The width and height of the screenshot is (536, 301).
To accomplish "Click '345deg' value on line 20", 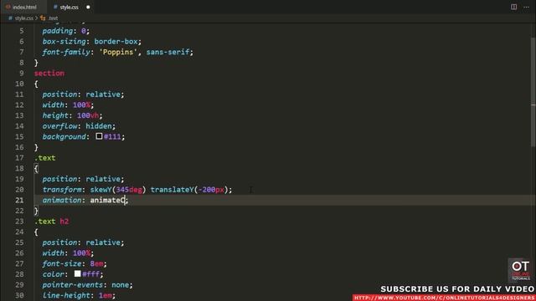I will click(x=129, y=190).
